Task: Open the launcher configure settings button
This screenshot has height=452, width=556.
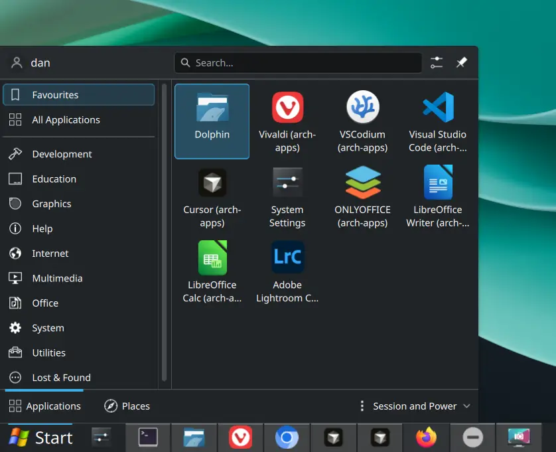Action: pos(436,62)
